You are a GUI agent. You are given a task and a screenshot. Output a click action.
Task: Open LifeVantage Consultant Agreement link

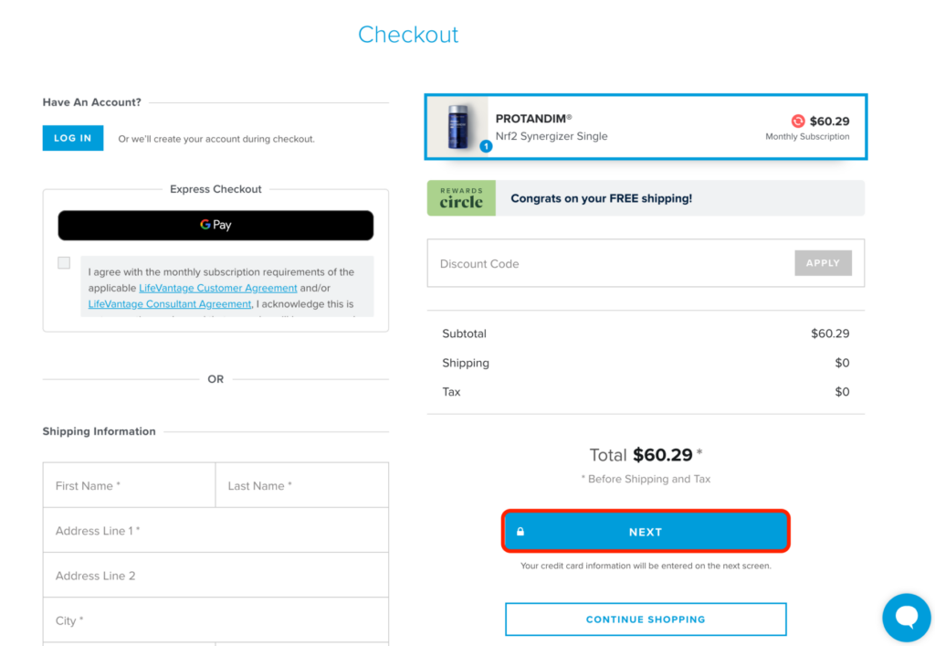(170, 303)
